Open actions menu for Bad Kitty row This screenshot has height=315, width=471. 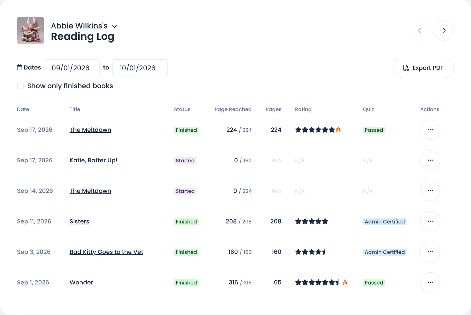point(430,252)
